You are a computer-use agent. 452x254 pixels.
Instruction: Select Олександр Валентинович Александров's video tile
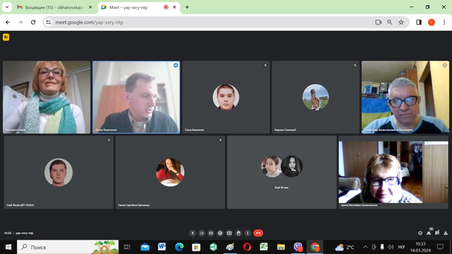(x=405, y=97)
